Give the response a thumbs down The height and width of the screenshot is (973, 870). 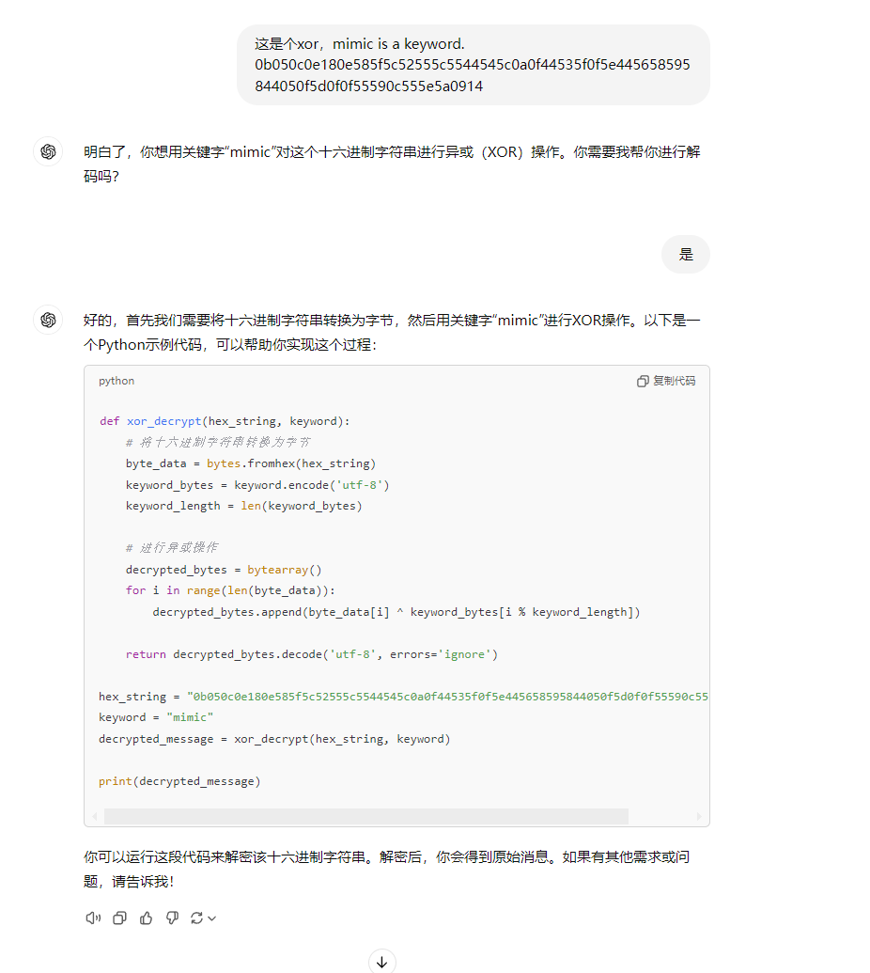click(172, 918)
